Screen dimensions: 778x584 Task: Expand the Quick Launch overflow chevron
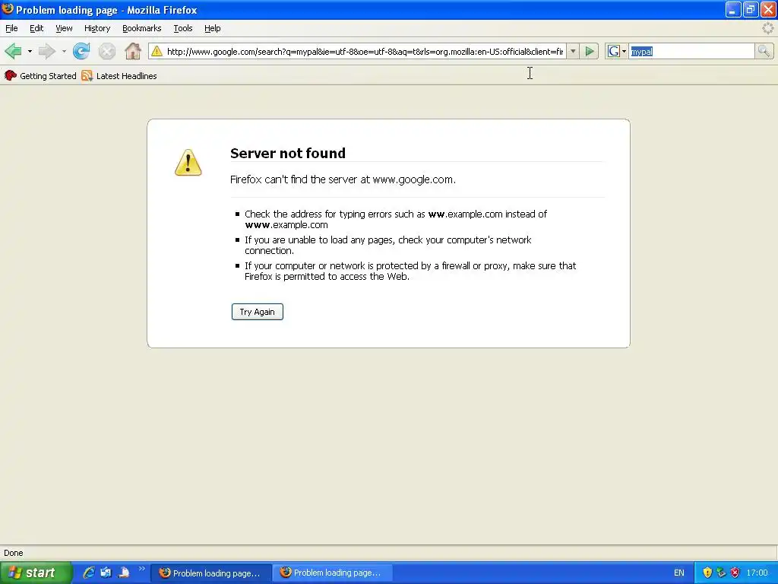[x=142, y=569]
